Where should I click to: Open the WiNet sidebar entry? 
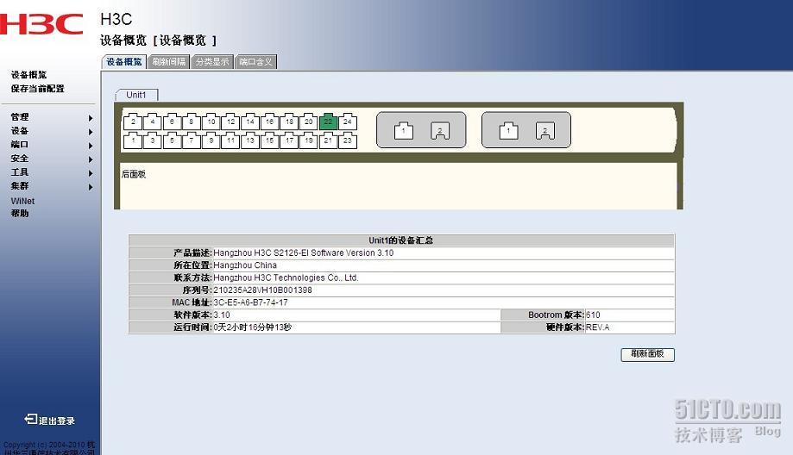tap(22, 201)
